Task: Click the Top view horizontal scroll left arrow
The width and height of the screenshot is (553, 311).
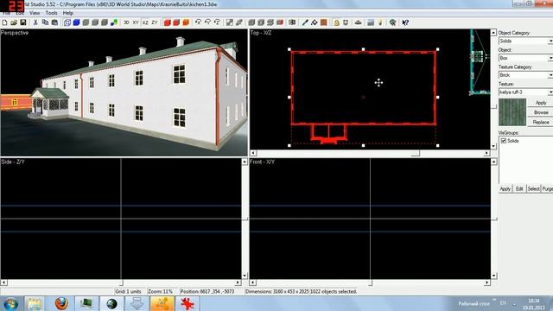Action: [253, 153]
